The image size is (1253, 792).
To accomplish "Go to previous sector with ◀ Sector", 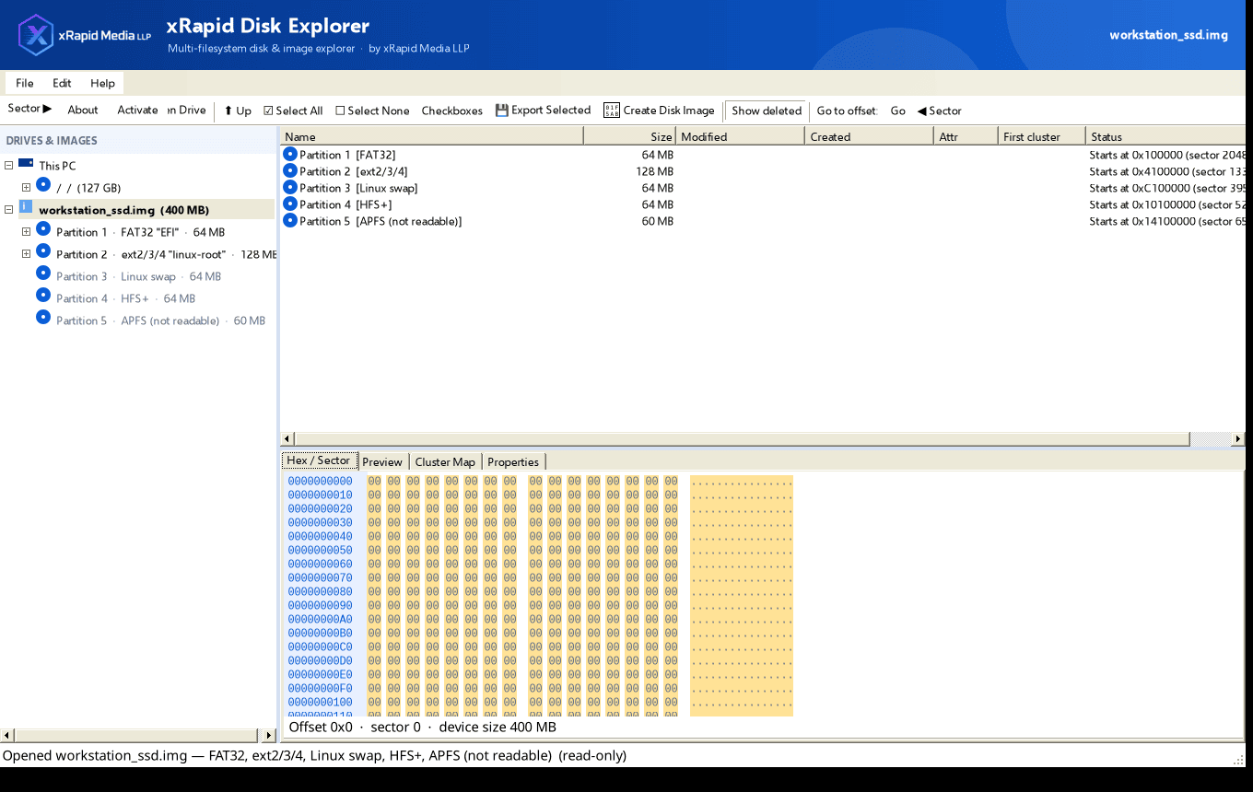I will [x=939, y=111].
